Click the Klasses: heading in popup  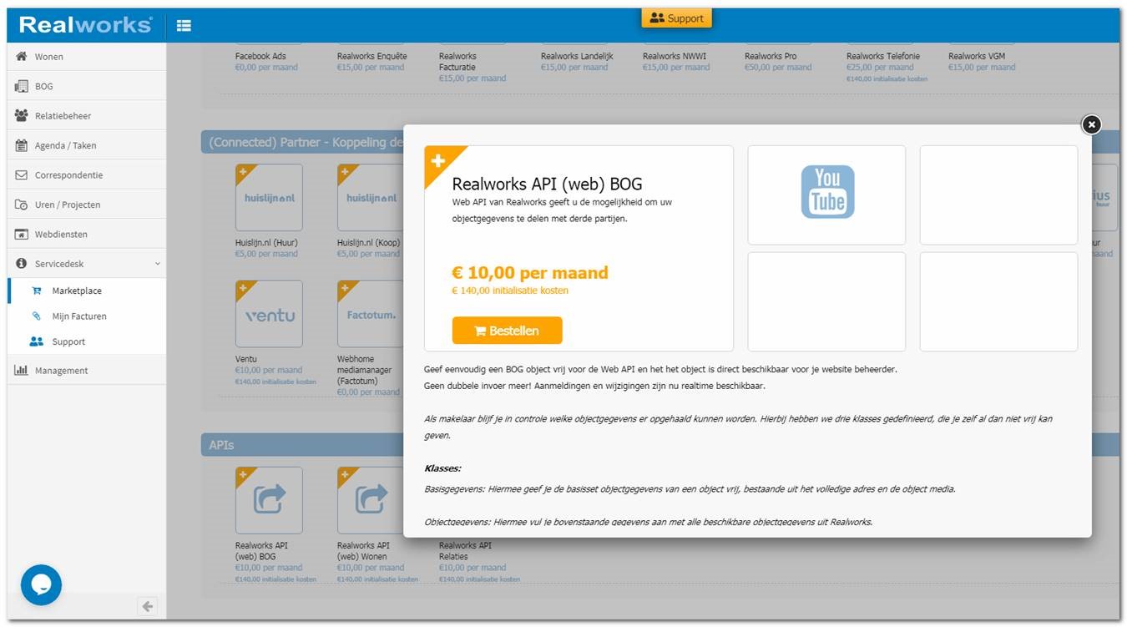pos(442,468)
